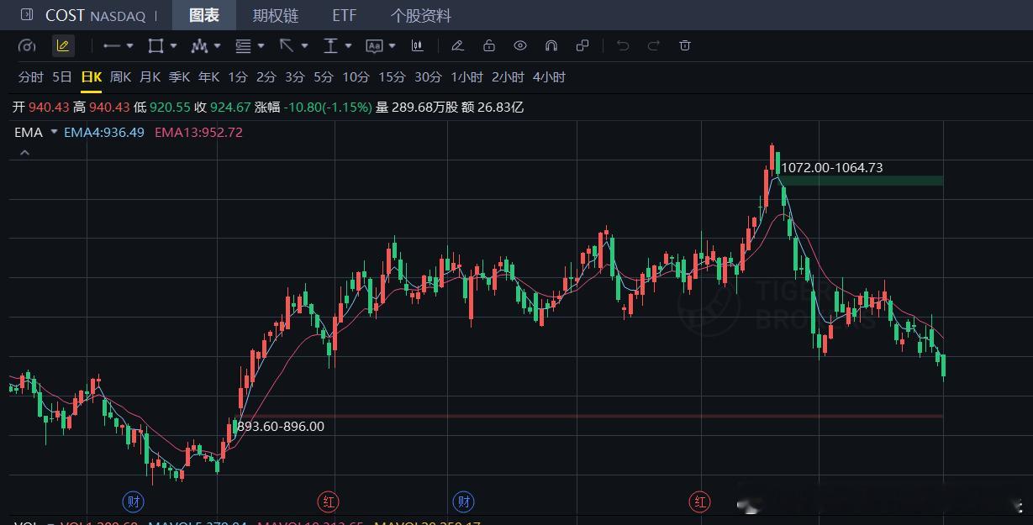Toggle the lock drawings icon
Screen dimensions: 1033x525
[489, 45]
